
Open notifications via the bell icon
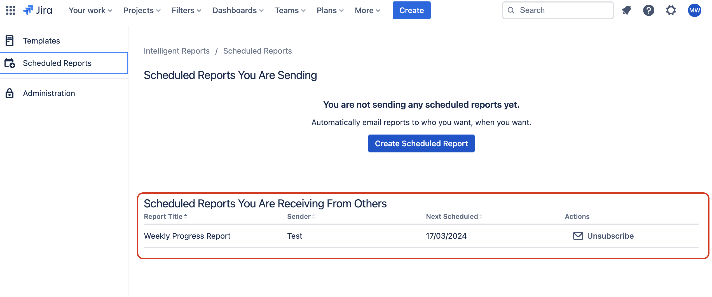[626, 10]
